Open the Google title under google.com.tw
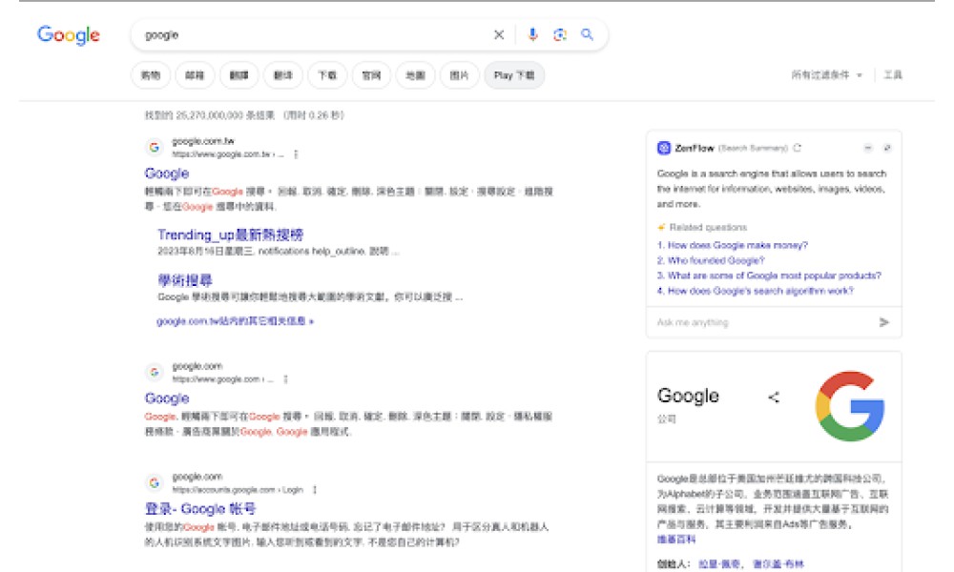The height and width of the screenshot is (572, 954). tap(167, 174)
